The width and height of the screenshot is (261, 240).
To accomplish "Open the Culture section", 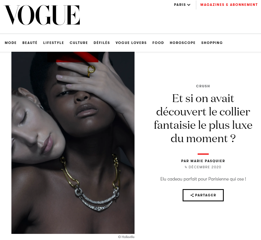I will tap(79, 43).
